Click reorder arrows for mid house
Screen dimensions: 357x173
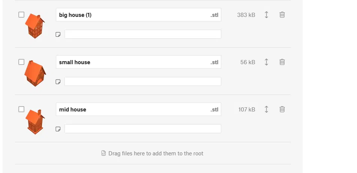[266, 109]
